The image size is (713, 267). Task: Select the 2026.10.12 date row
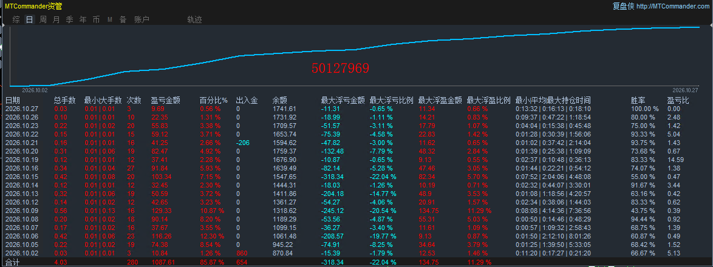(x=356, y=203)
